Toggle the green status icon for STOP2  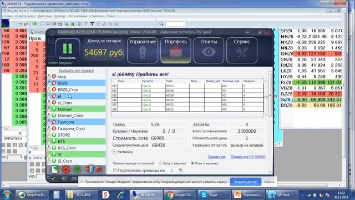[54, 135]
